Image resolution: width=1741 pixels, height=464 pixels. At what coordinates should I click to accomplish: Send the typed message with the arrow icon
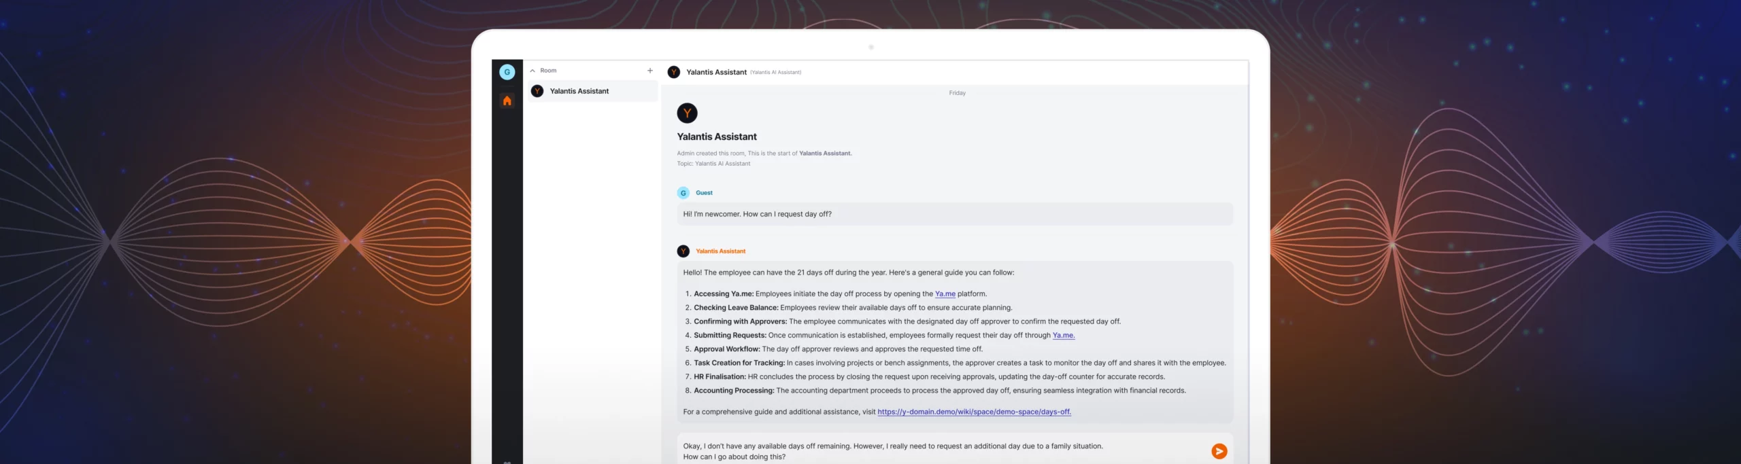(1219, 451)
